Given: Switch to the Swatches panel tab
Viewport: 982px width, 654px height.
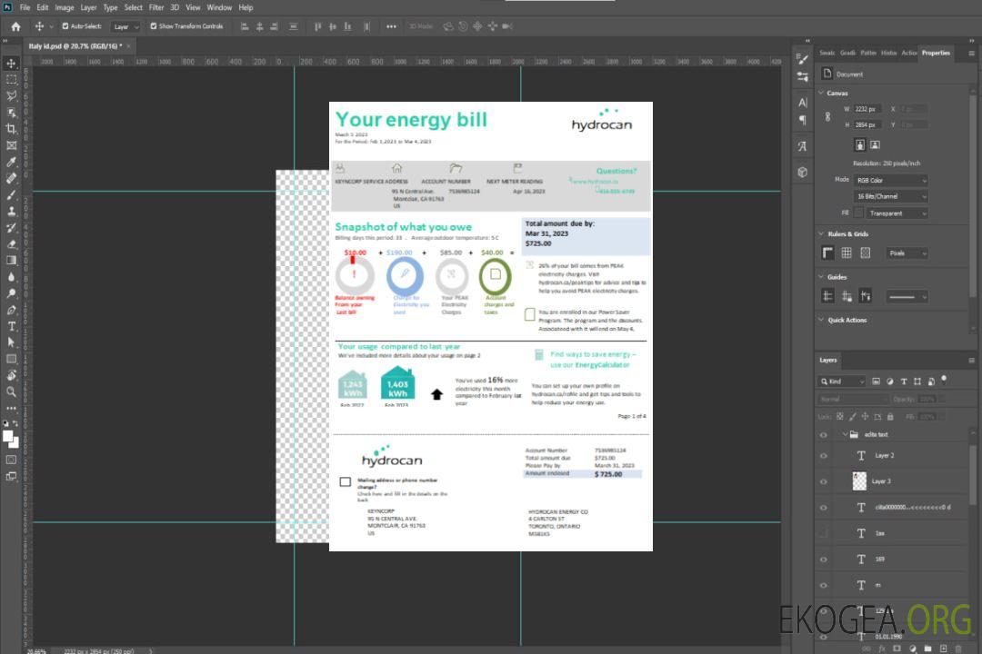Looking at the screenshot, I should [827, 53].
